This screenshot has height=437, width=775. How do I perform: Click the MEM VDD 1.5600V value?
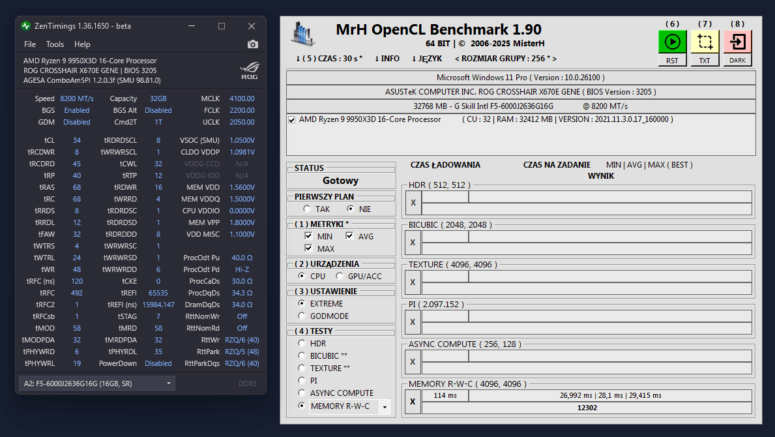tap(242, 187)
